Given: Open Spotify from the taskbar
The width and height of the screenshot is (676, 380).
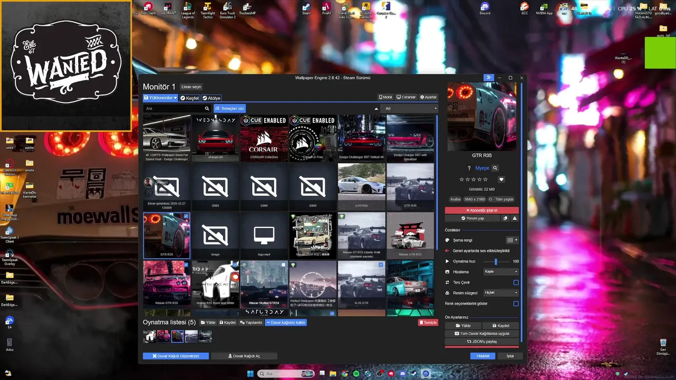Looking at the screenshot, I should pyautogui.click(x=356, y=374).
